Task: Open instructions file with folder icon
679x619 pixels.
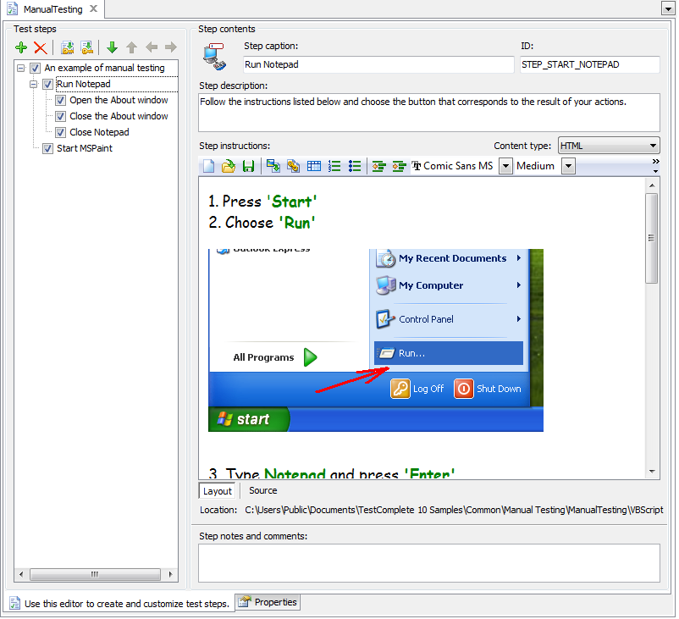Action: coord(229,166)
